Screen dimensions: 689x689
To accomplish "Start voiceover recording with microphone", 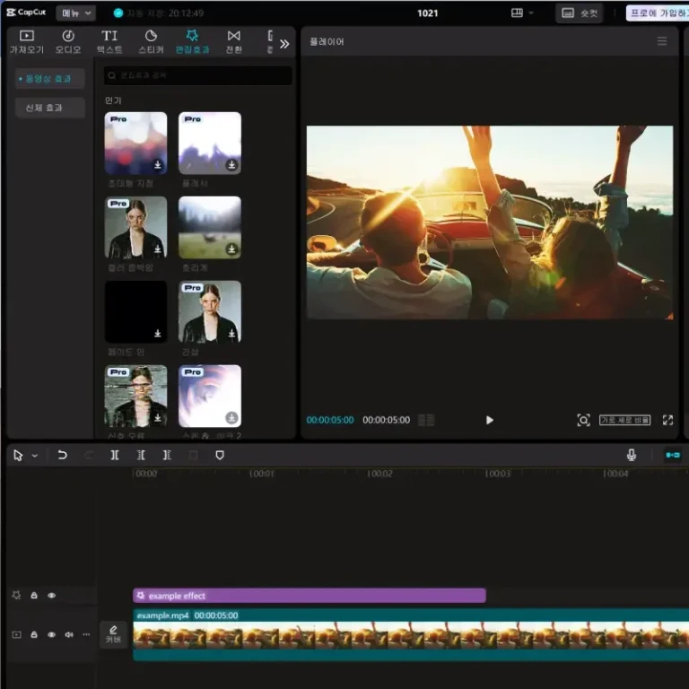I will pyautogui.click(x=631, y=455).
